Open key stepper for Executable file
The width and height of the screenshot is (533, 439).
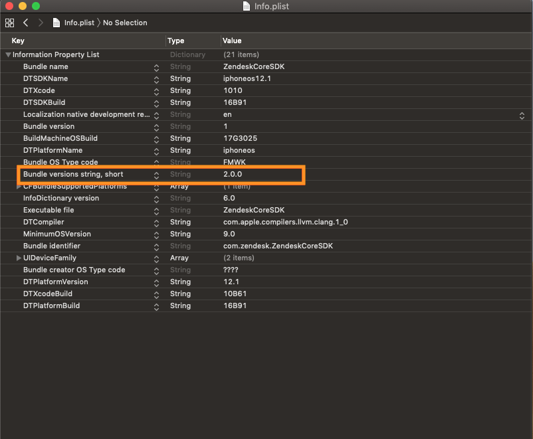(156, 211)
